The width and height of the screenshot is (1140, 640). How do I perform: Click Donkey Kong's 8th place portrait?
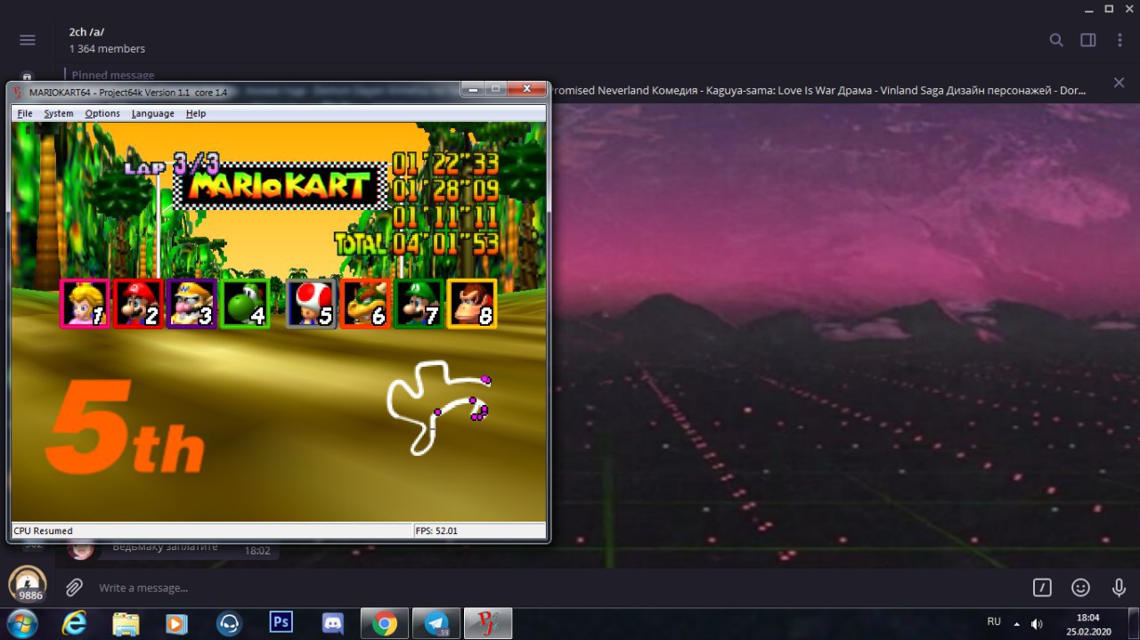click(472, 304)
